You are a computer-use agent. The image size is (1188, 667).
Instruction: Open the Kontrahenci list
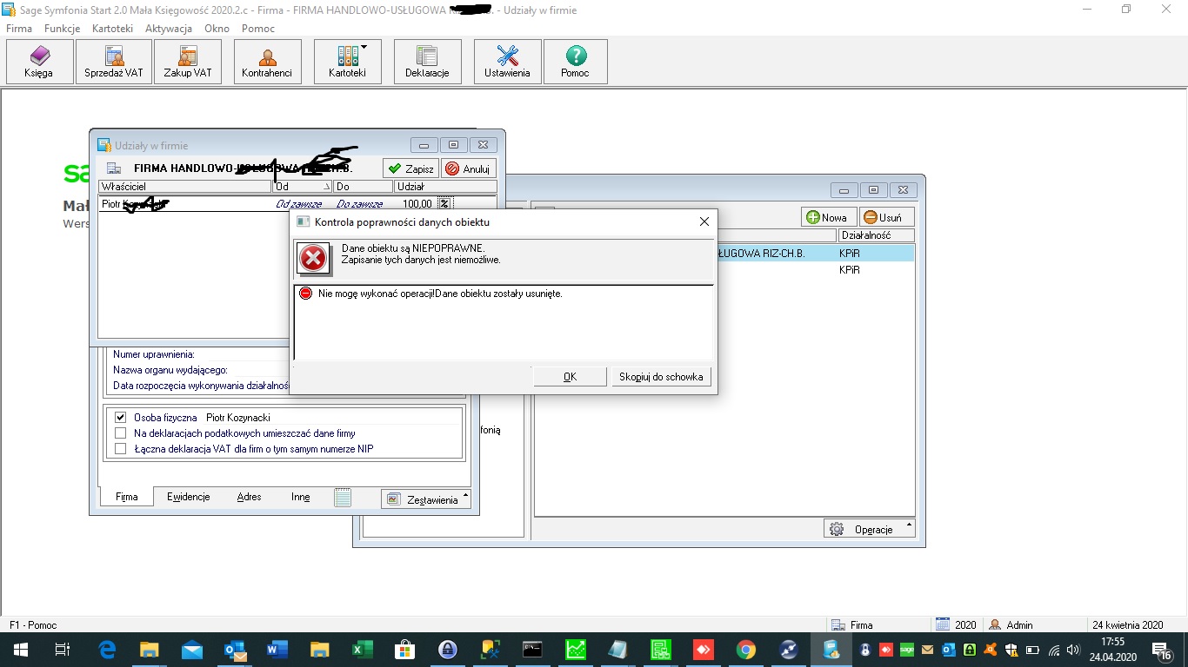point(268,62)
